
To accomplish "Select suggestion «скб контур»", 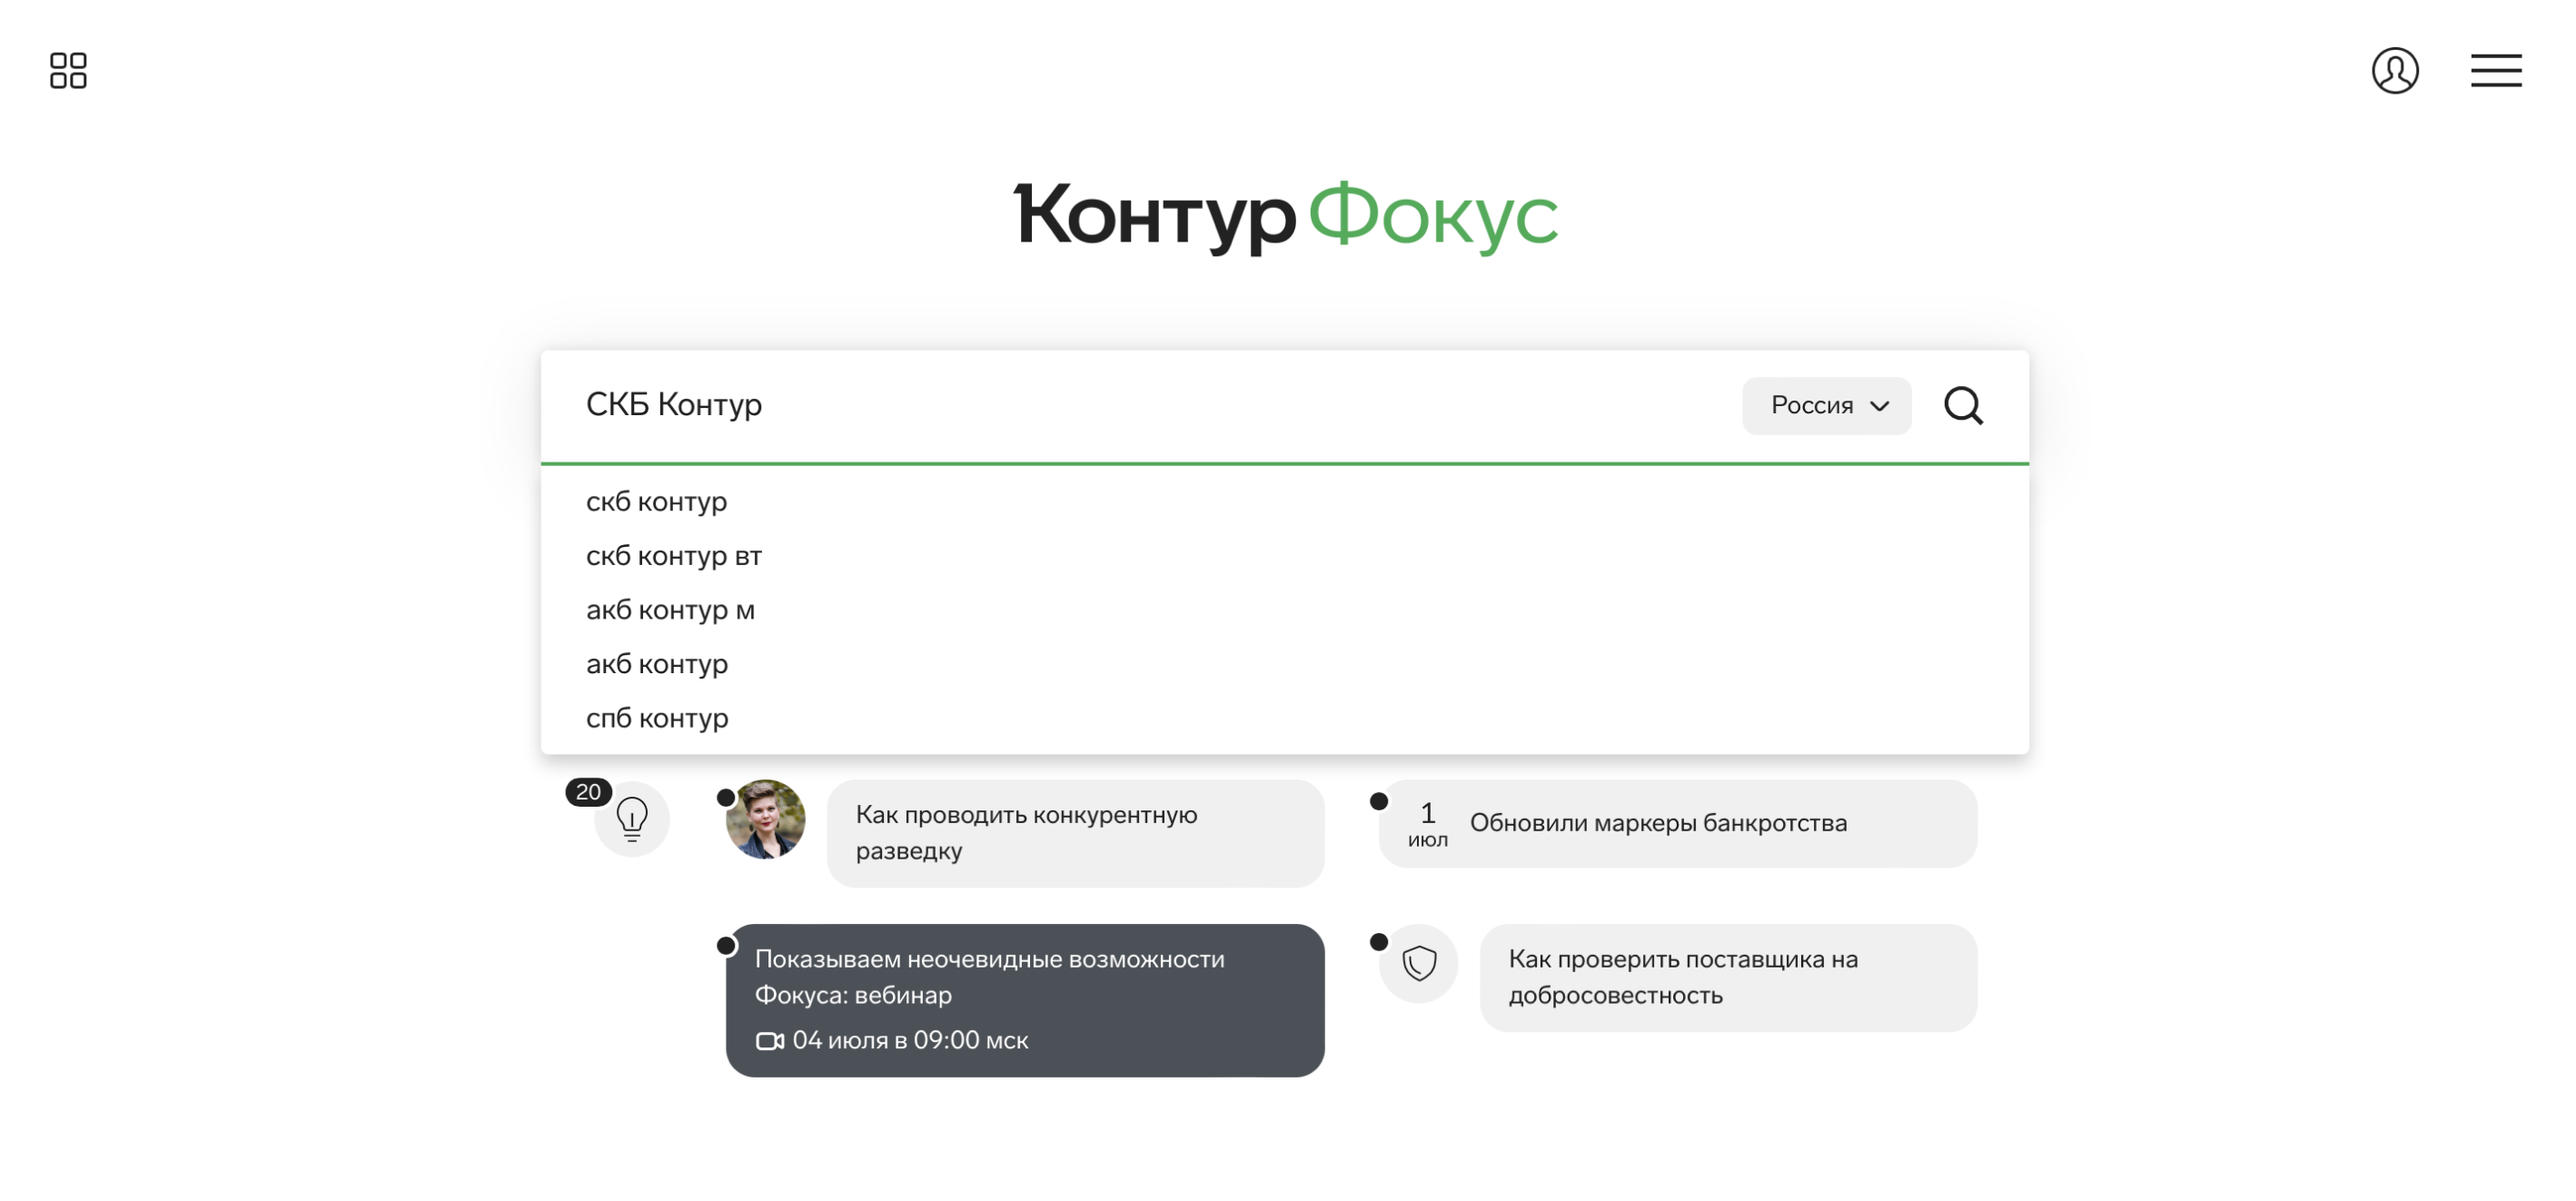I will (x=1284, y=501).
